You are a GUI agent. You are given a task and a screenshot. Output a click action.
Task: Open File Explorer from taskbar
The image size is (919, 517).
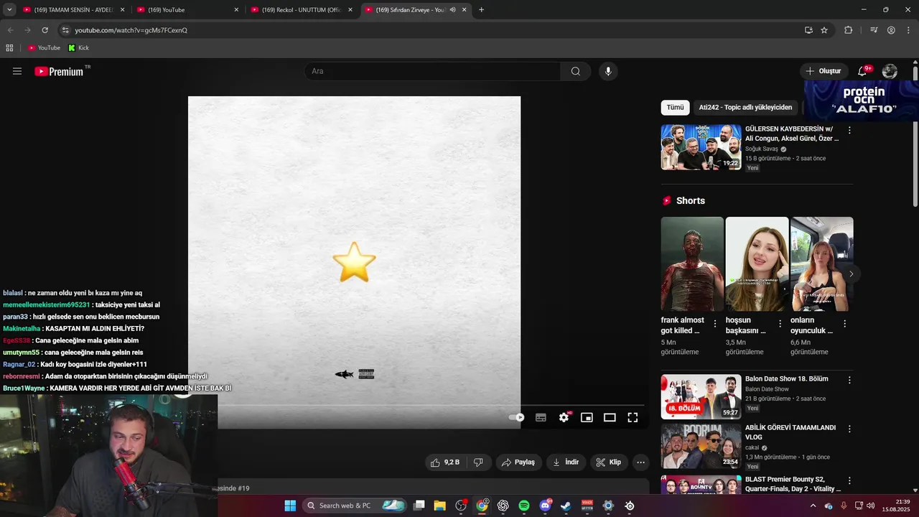[440, 506]
